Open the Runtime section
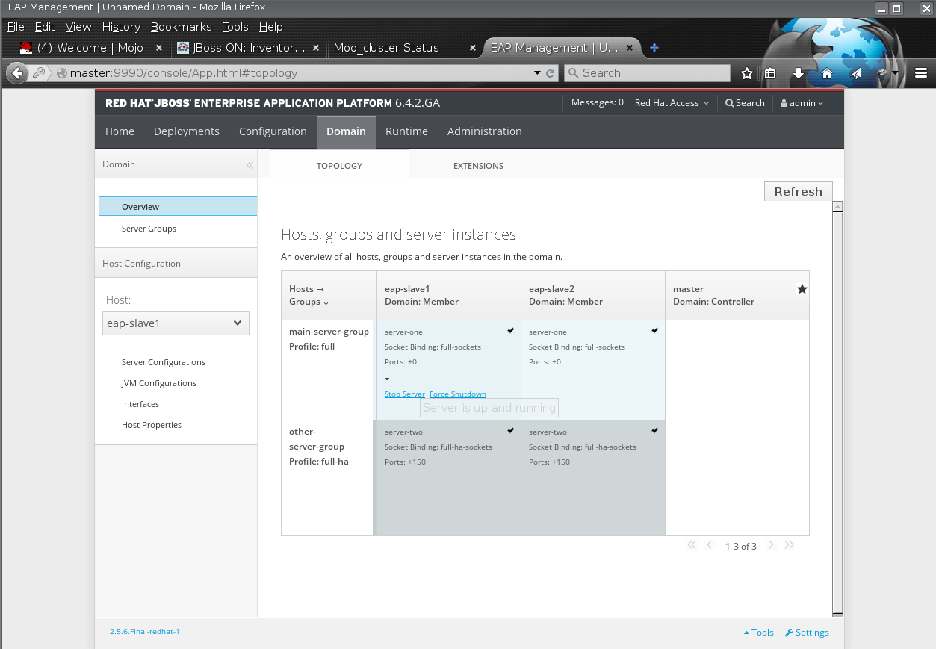 406,131
